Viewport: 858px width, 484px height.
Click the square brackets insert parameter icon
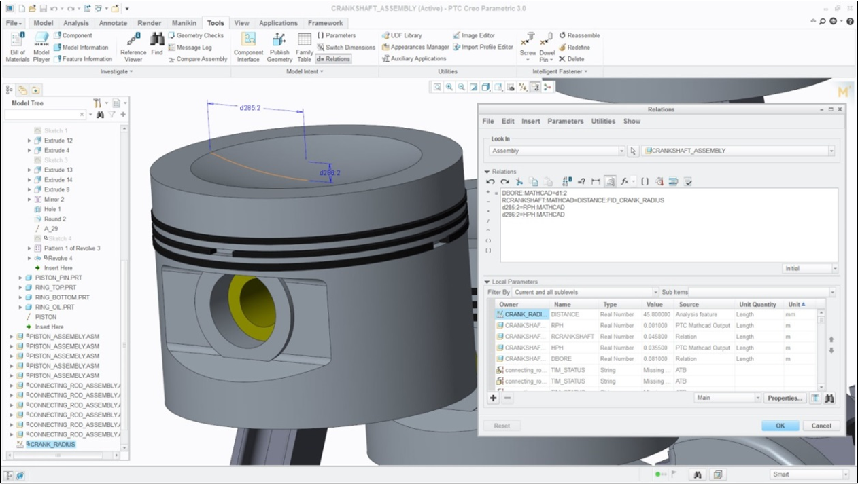645,181
